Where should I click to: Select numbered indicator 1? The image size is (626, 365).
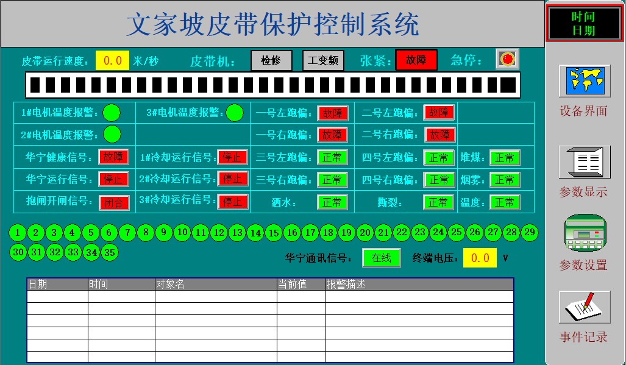(18, 233)
